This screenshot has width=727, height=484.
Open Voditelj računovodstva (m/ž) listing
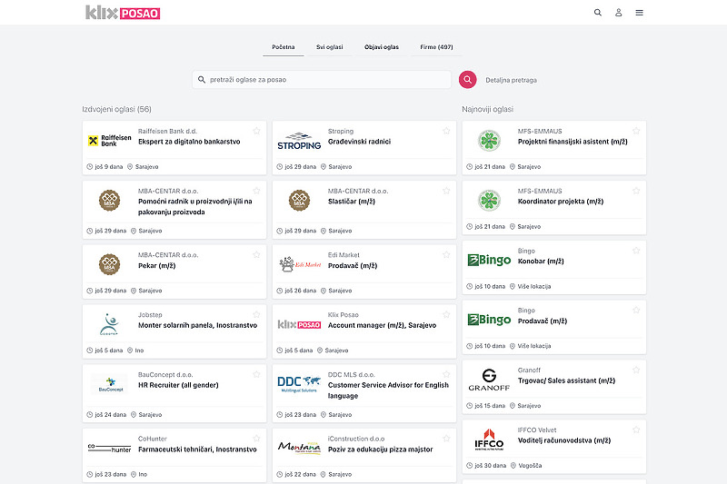(x=564, y=440)
